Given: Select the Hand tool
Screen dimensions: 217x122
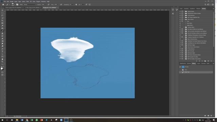Looking at the screenshot, I should click(x=2, y=59).
